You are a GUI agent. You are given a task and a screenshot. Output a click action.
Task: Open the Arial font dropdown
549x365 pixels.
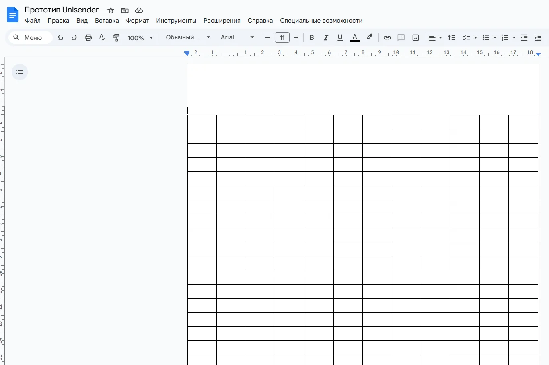tap(237, 37)
